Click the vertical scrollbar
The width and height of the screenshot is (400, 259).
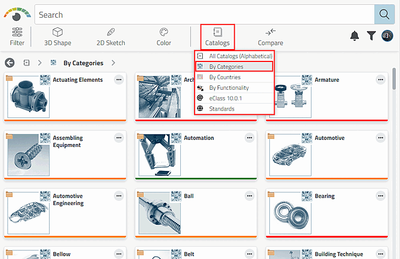pos(395,80)
